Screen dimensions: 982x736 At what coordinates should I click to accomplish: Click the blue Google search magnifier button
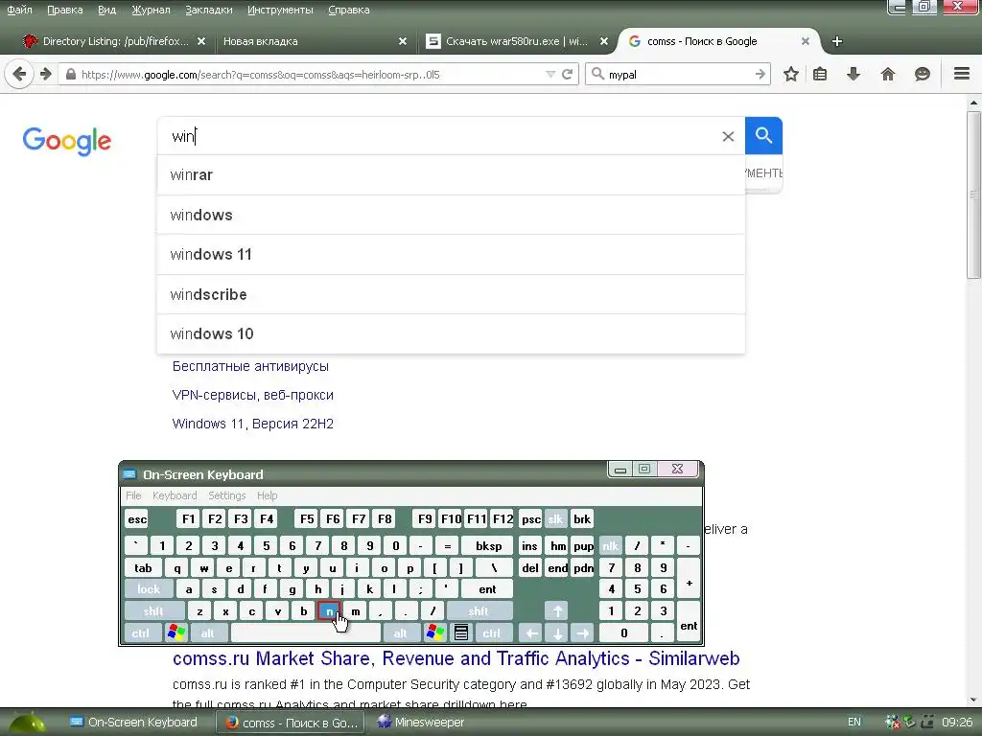(x=763, y=135)
